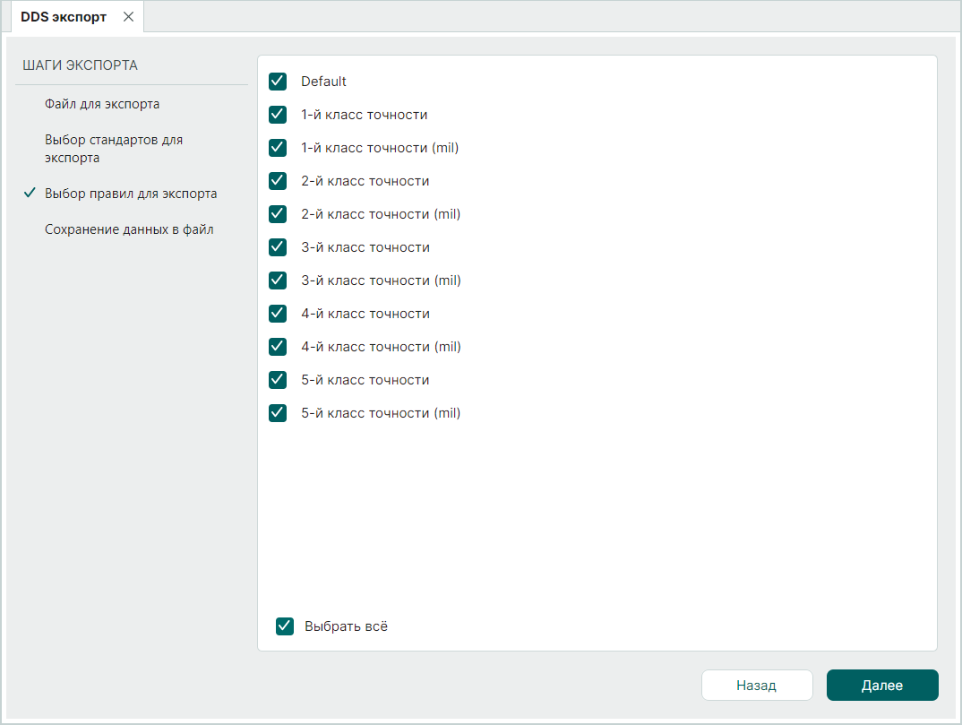Go back with the Назад button

point(756,686)
